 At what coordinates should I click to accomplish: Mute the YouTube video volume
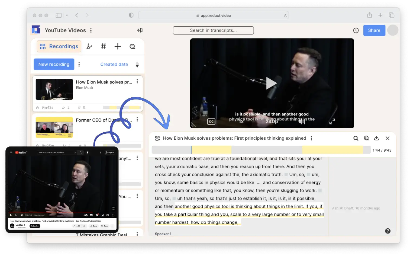[x=22, y=215]
